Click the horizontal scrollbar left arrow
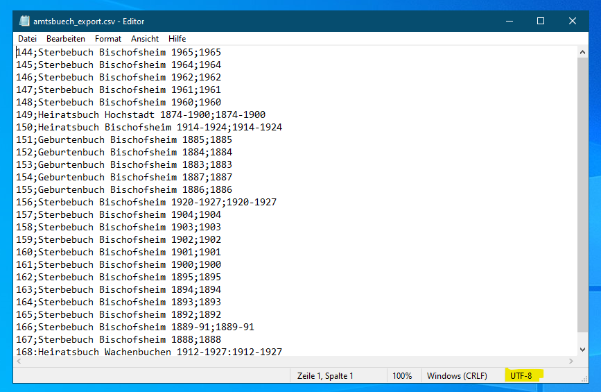This screenshot has height=392, width=601. [19, 361]
